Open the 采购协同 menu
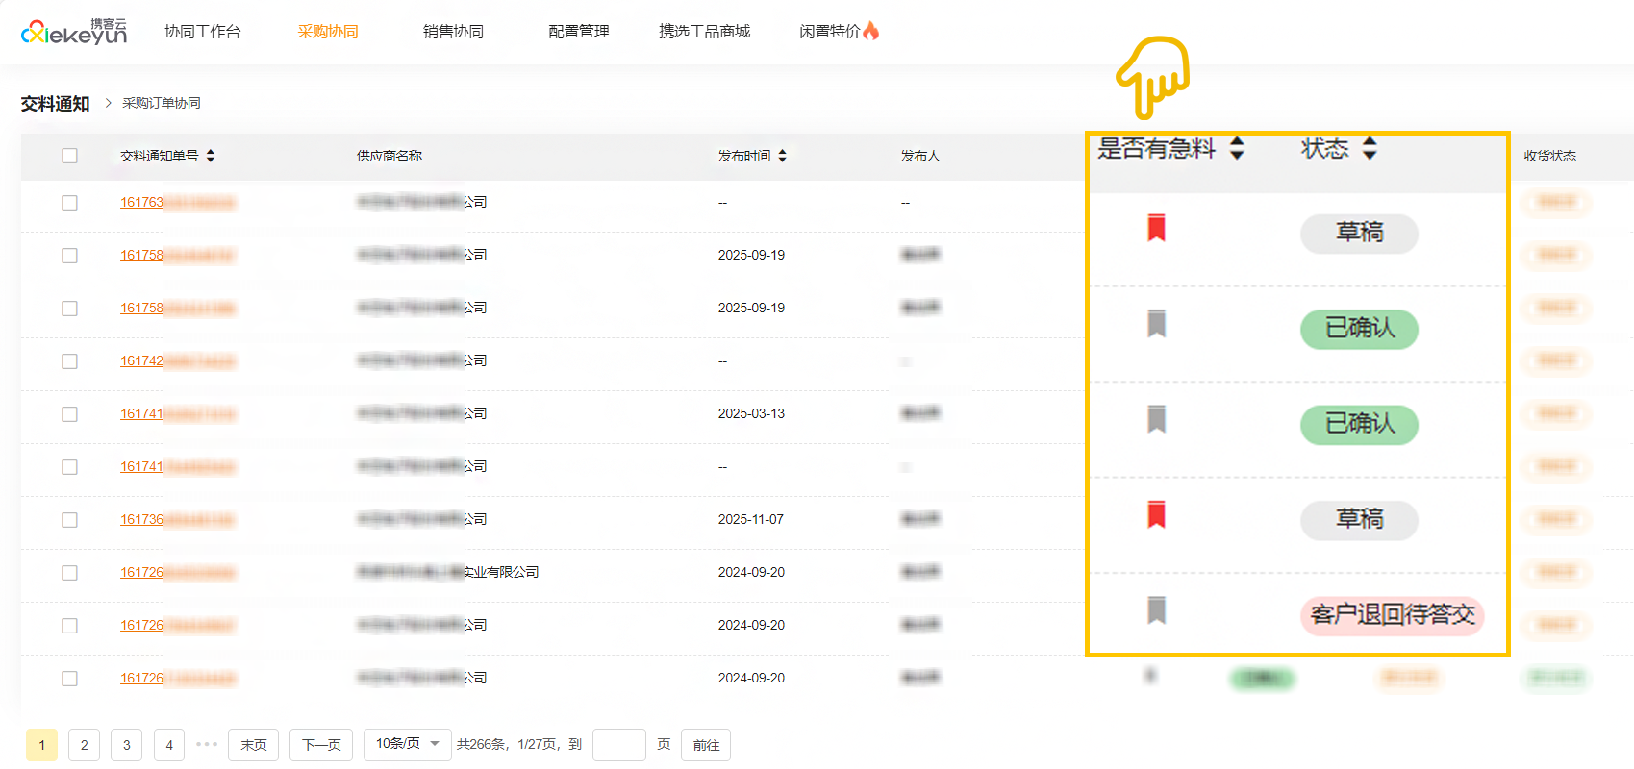Viewport: 1634px width, 769px height. coord(327,32)
